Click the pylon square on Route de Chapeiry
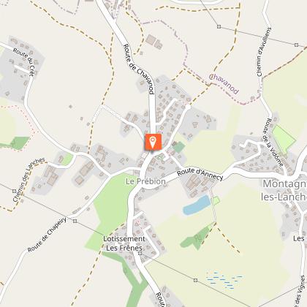Image resolution: width=307 pixels, height=307 pixels. tap(75, 221)
